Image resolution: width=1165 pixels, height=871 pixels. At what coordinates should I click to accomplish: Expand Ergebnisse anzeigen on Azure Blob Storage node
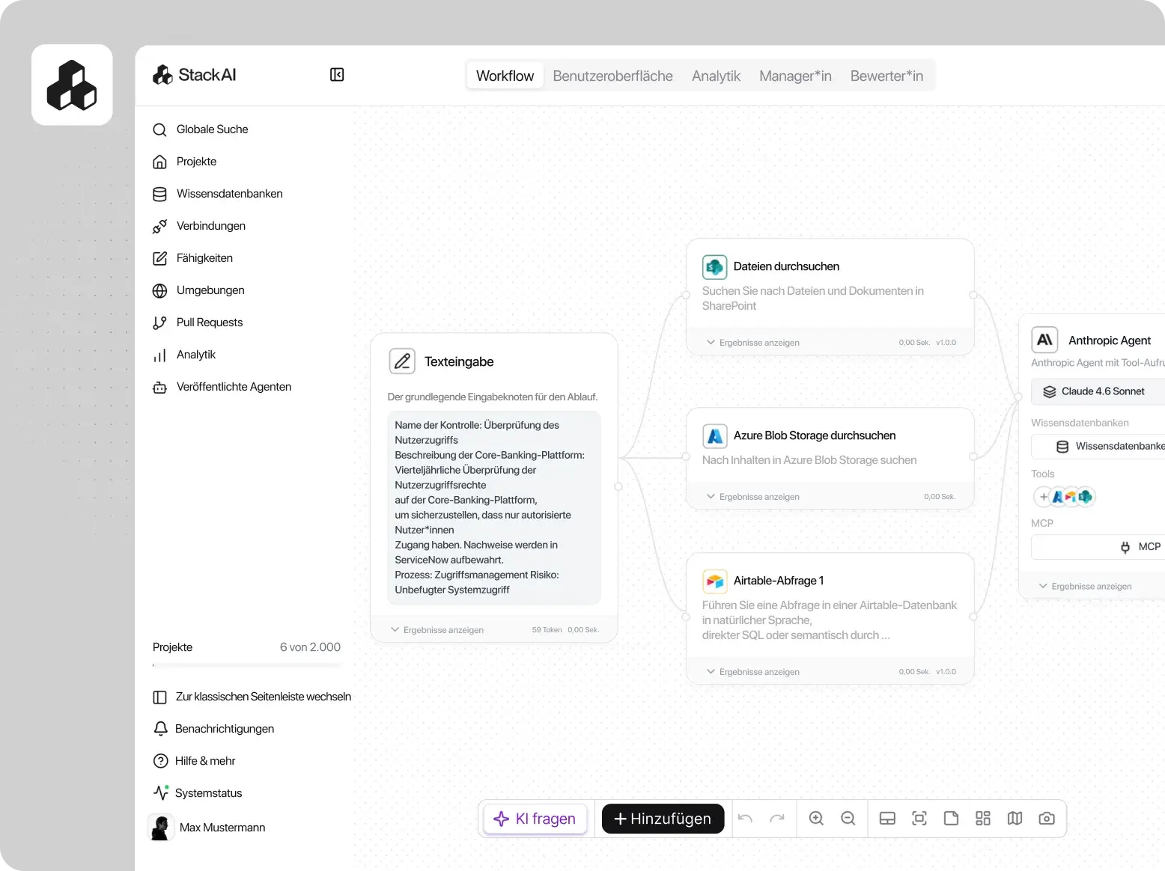pyautogui.click(x=753, y=497)
